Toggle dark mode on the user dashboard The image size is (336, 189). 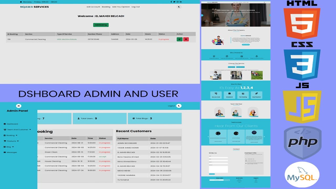(x=179, y=7)
